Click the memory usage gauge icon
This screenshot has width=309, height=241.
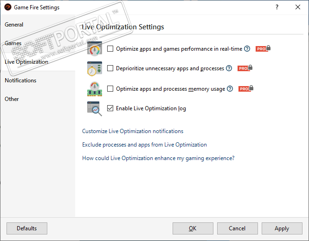coord(94,88)
